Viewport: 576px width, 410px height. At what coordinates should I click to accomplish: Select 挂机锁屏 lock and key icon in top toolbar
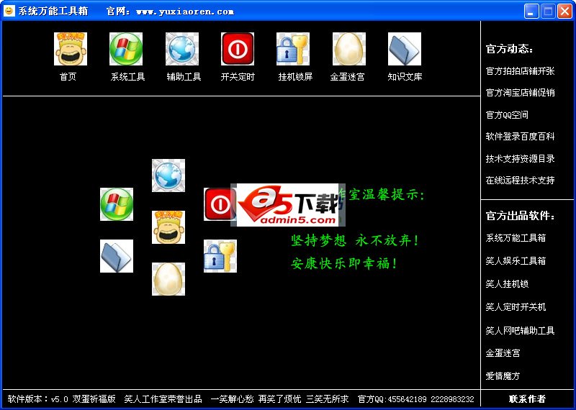pyautogui.click(x=293, y=49)
